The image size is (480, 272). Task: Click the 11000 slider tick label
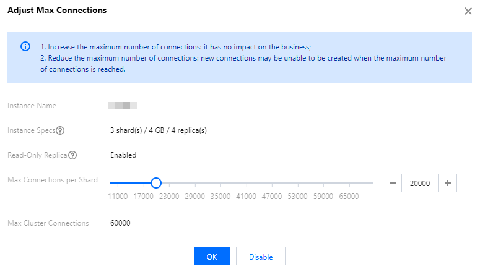[118, 197]
